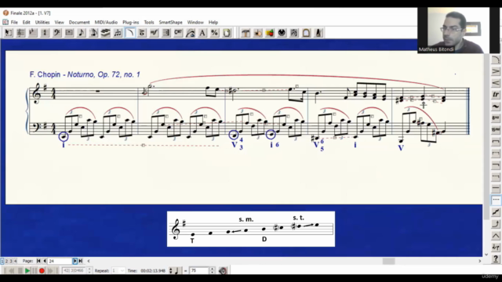Open the Utilities menu

(42, 23)
